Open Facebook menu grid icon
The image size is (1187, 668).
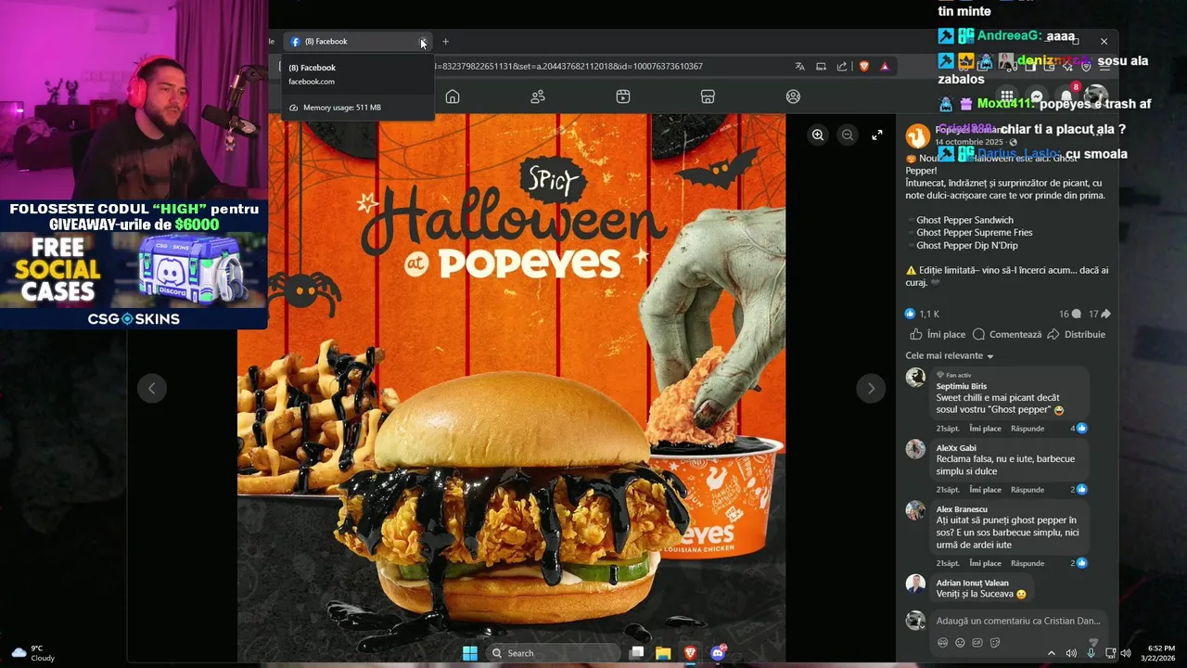(x=1007, y=96)
